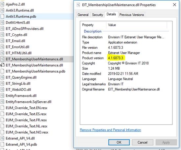Click the Type value Application extension
Screen dimensions: 181x150
[x=123, y=42]
